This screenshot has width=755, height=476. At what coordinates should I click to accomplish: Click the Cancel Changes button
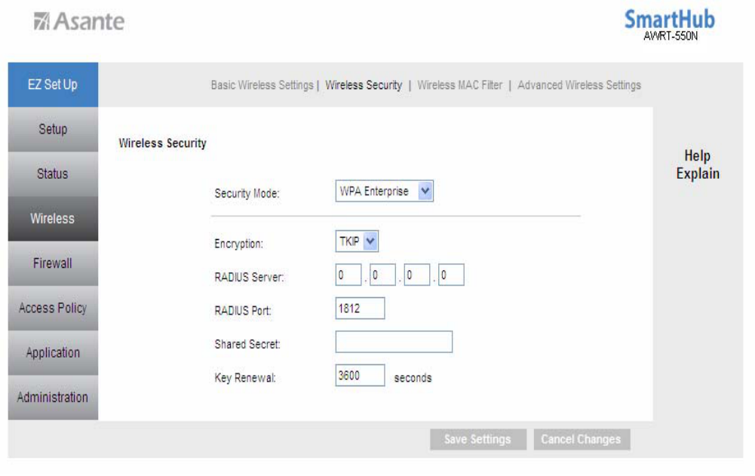[581, 439]
